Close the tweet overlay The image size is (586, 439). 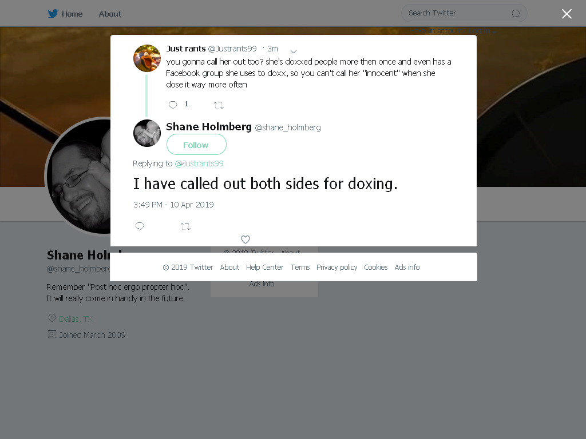567,14
